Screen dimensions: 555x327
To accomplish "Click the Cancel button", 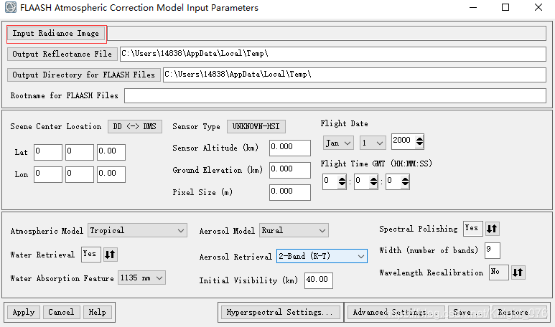I will click(61, 313).
